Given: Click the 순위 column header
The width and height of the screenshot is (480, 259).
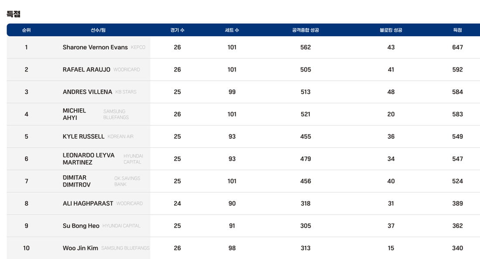Looking at the screenshot, I should [26, 30].
